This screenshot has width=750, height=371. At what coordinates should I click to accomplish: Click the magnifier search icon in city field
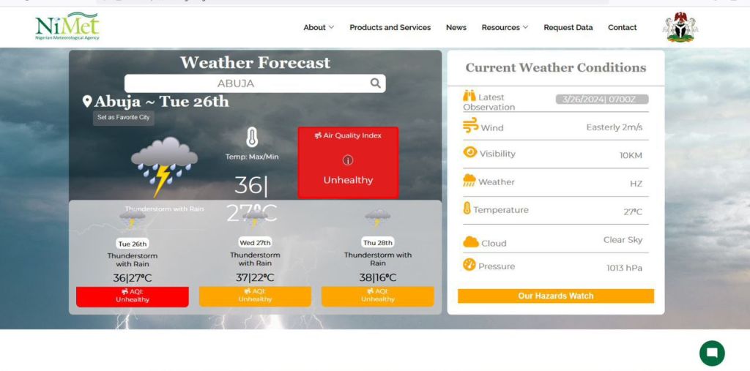(x=375, y=83)
